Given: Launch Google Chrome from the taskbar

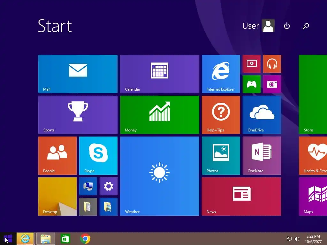Looking at the screenshot, I should (85, 239).
